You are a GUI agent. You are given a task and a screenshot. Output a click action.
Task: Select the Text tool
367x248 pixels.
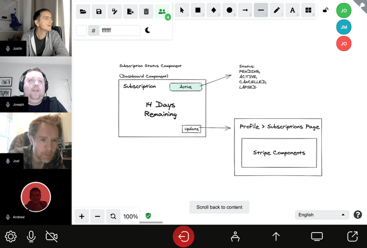click(x=292, y=10)
